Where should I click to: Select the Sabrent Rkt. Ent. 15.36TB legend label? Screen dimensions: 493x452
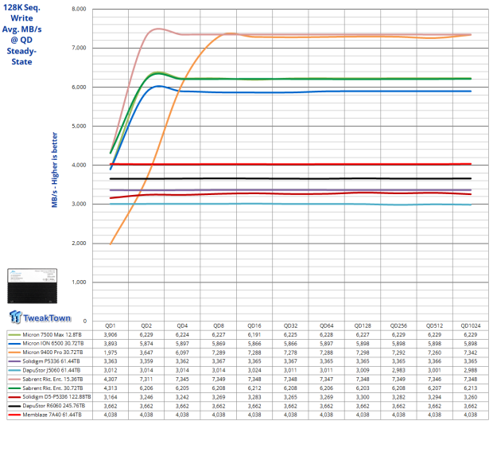point(52,379)
